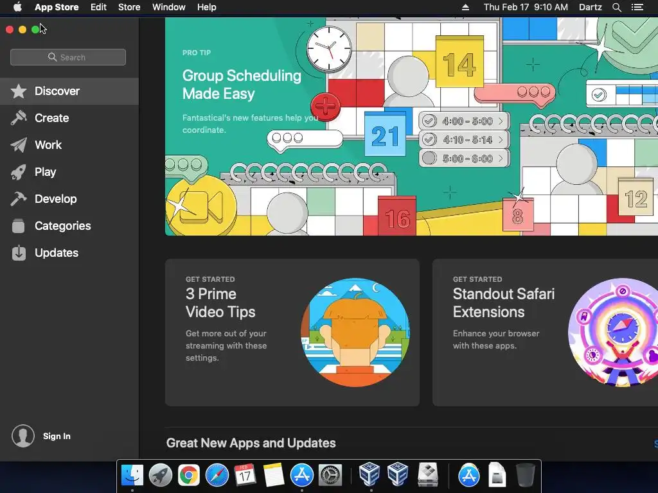Click the Categories icon
Image resolution: width=658 pixels, height=493 pixels.
point(19,226)
